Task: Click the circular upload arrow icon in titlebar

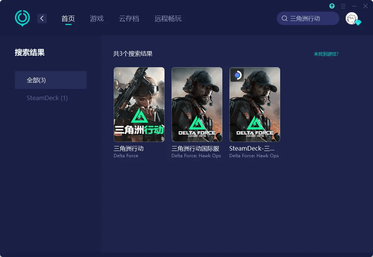Action: click(332, 6)
